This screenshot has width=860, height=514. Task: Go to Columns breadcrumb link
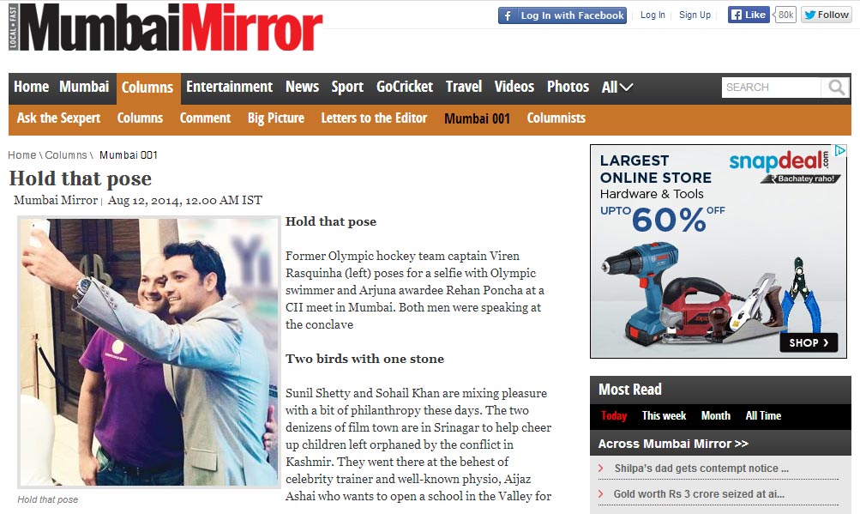[x=66, y=154]
